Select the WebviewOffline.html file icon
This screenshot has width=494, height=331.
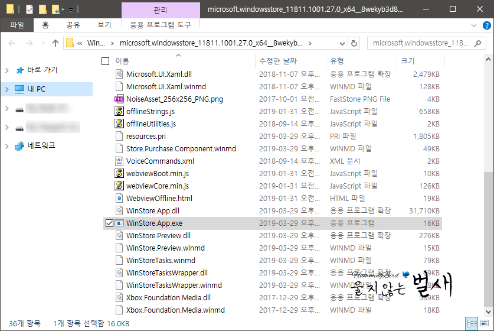pyautogui.click(x=119, y=199)
